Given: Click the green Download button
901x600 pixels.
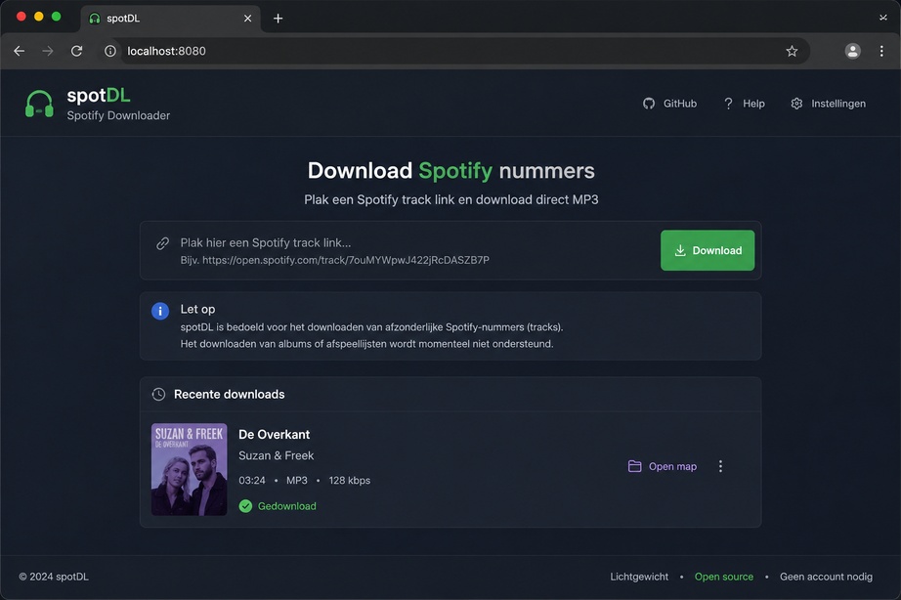Looking at the screenshot, I should [708, 250].
